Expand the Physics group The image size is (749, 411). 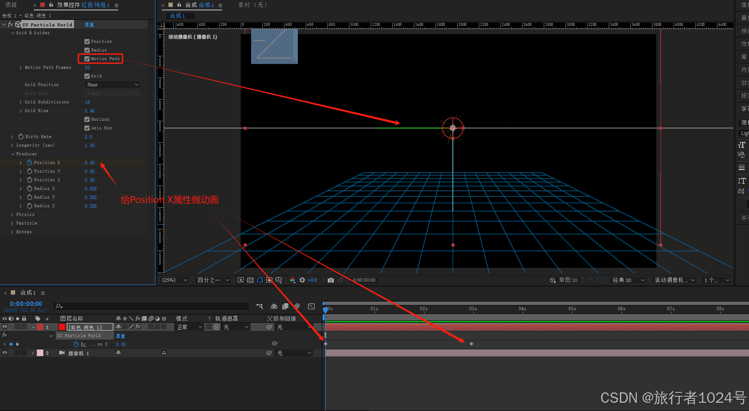click(12, 215)
